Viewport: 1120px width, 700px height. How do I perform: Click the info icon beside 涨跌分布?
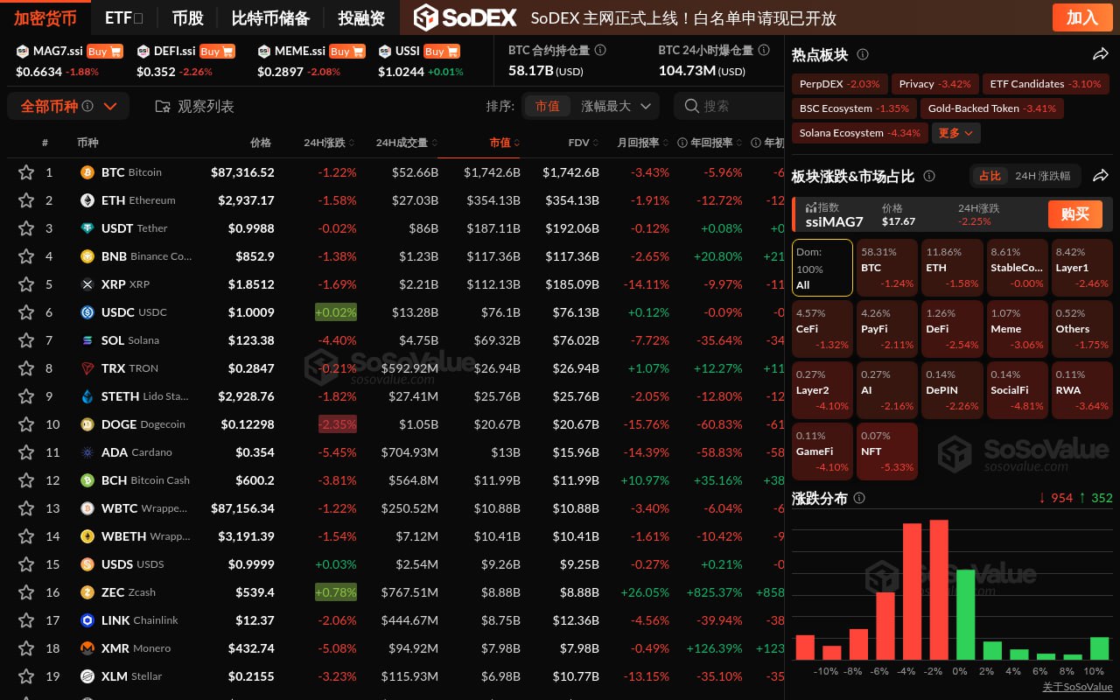(859, 498)
